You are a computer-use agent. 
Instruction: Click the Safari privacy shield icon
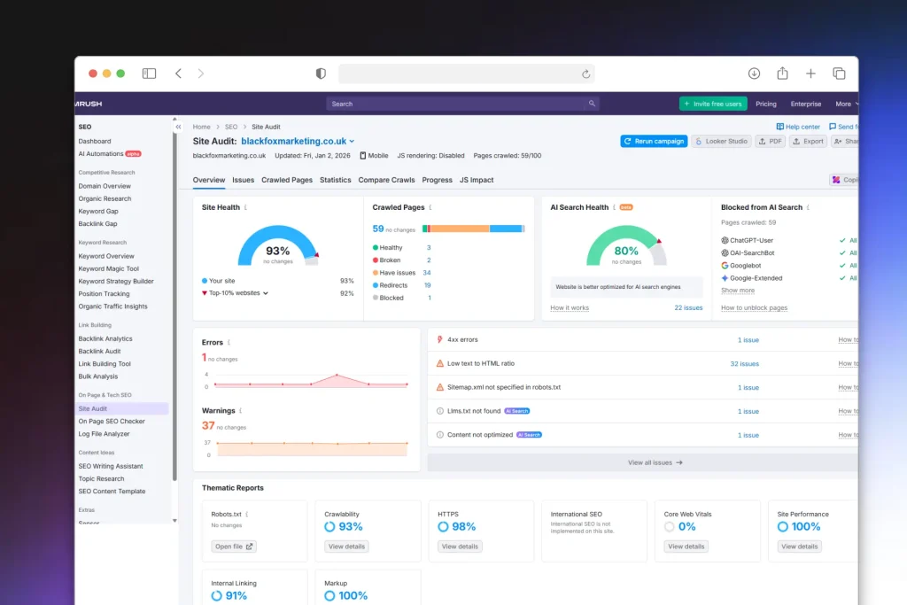pyautogui.click(x=320, y=74)
